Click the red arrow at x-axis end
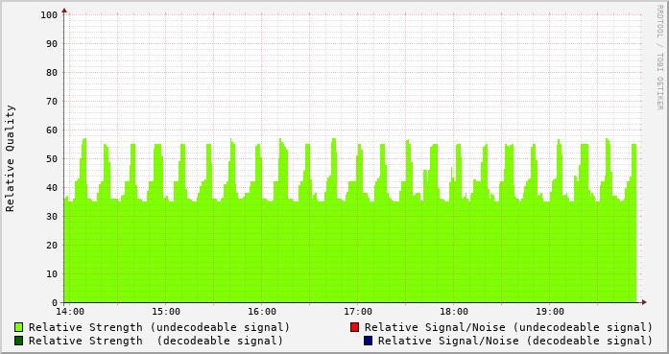Screen dimensions: 669x354 coord(644,302)
